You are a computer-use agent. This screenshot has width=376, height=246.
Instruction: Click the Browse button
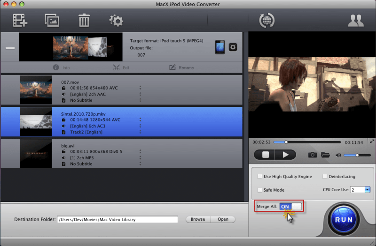(x=198, y=219)
